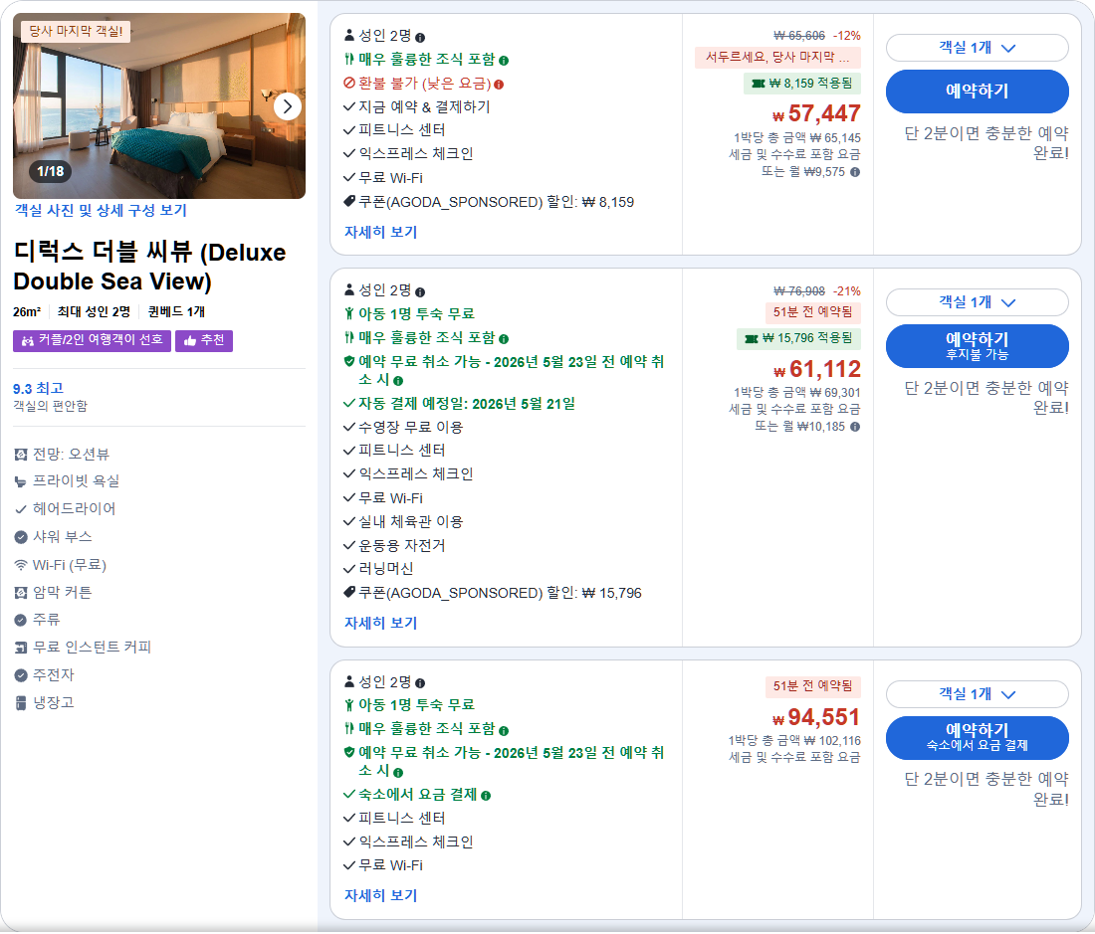This screenshot has width=1095, height=934.
Task: Click info icon beside third offer 성인 2명
Action: (420, 683)
